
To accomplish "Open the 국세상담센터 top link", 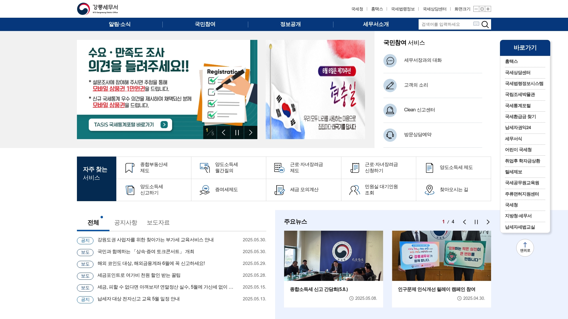I will tap(435, 9).
